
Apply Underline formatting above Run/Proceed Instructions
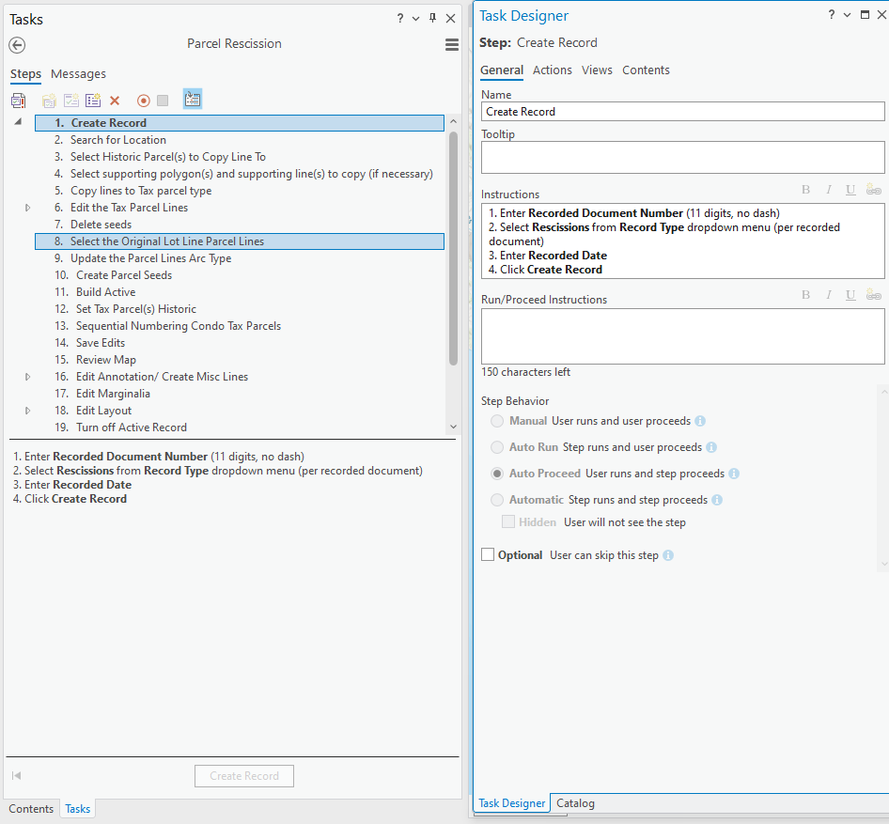coord(850,294)
